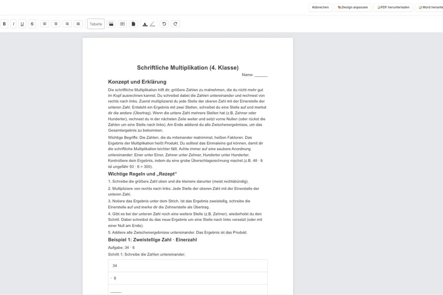Image resolution: width=443 pixels, height=295 pixels.
Task: Insert a page break via document icon
Action: (133, 24)
